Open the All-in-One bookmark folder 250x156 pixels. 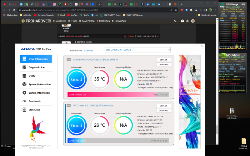(26, 15)
